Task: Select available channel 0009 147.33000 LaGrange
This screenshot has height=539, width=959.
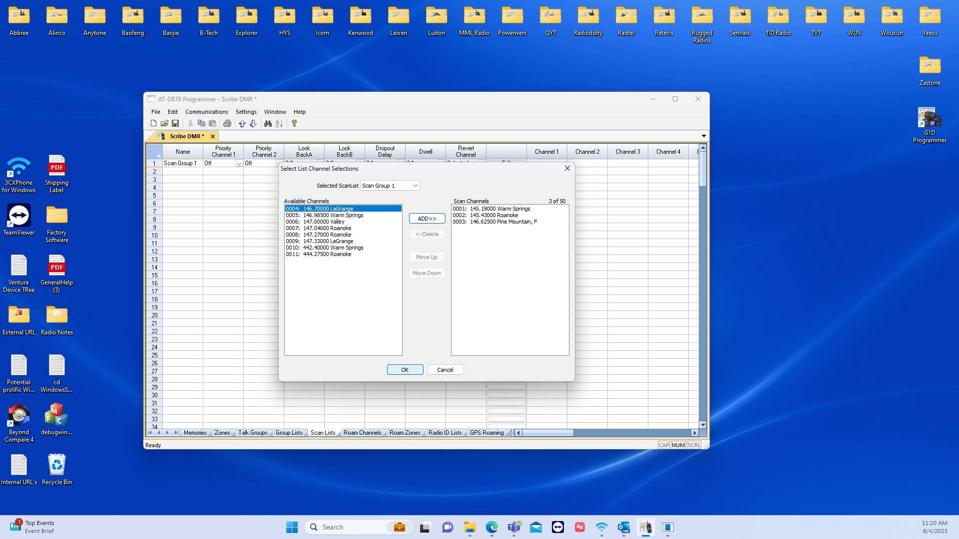Action: pos(343,241)
